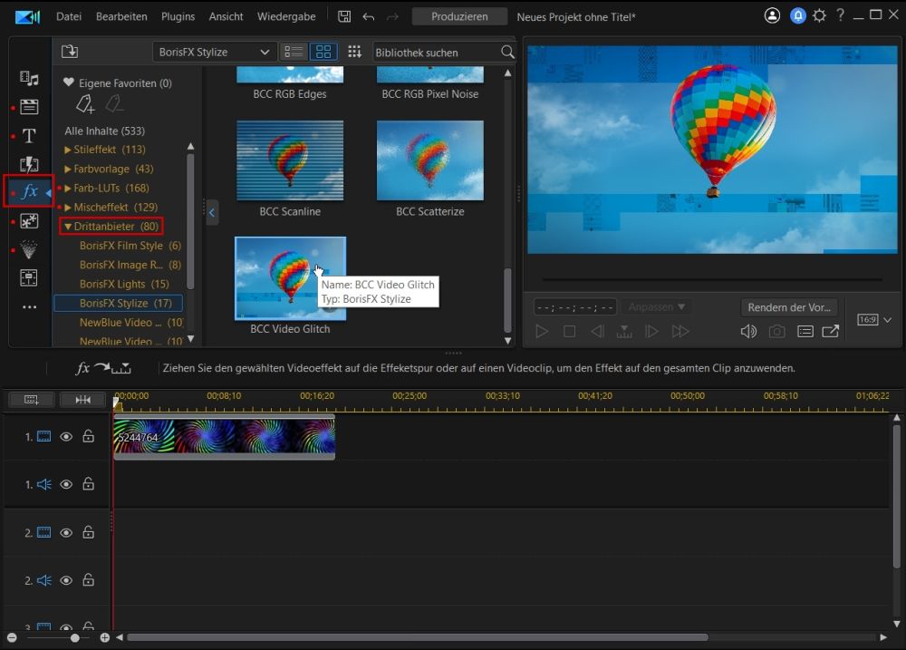Hide video track 1 eye
Image resolution: width=906 pixels, height=650 pixels.
point(66,437)
